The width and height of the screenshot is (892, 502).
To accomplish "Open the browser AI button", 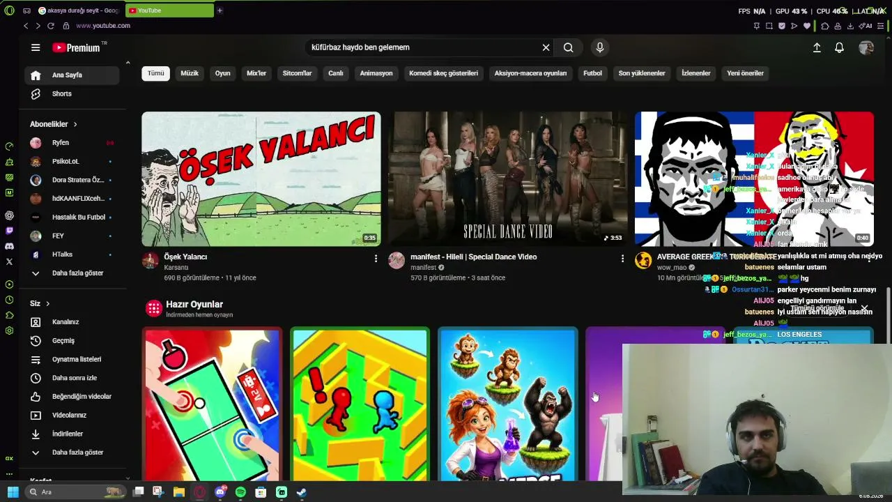I will [x=866, y=26].
